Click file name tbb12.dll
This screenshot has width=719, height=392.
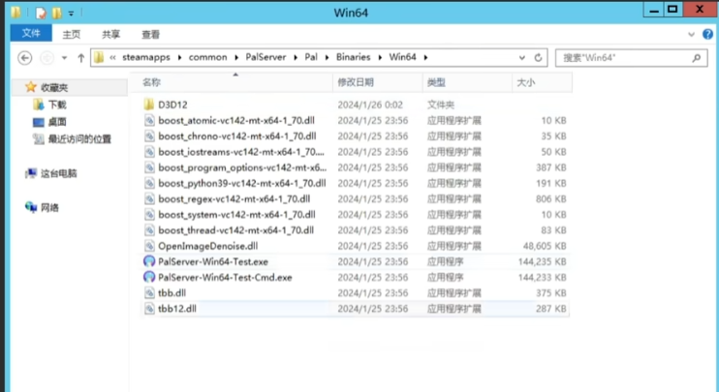[177, 309]
